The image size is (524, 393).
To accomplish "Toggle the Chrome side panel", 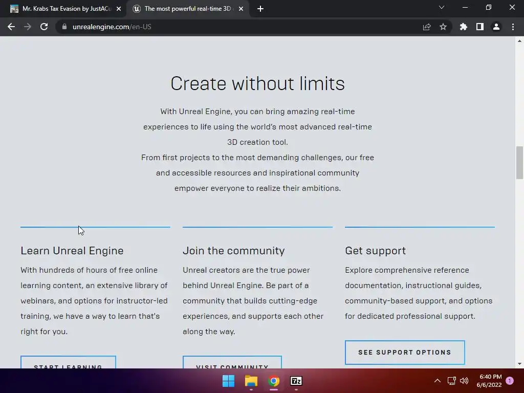I will tap(480, 27).
